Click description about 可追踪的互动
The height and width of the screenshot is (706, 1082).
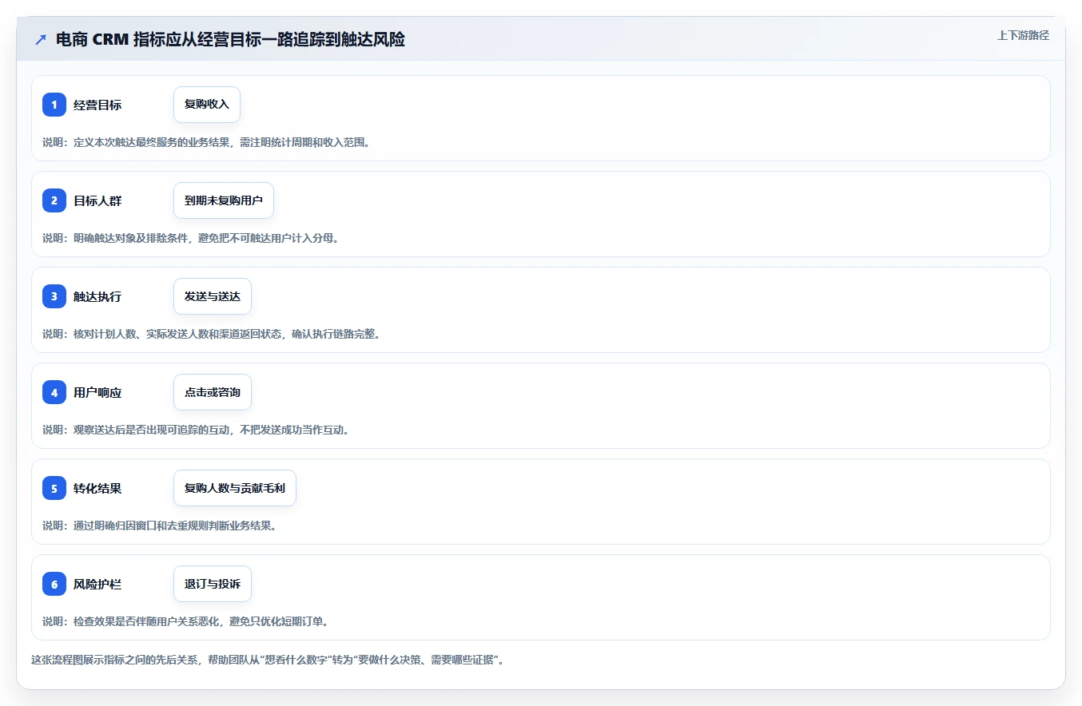pos(196,430)
